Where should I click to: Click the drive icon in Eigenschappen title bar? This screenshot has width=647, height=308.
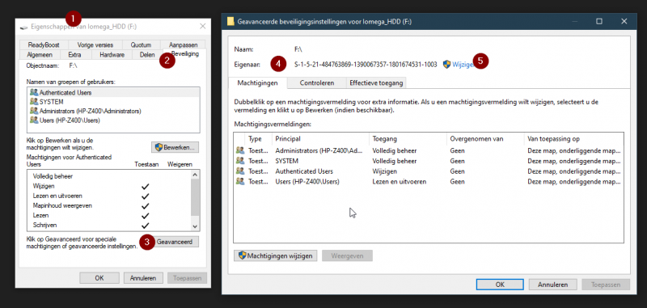point(24,27)
